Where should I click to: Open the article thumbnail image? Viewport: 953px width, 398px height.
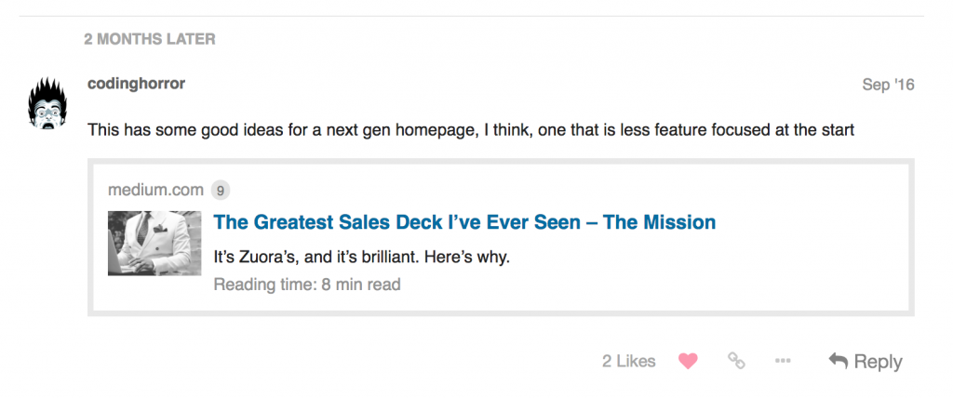coord(154,243)
